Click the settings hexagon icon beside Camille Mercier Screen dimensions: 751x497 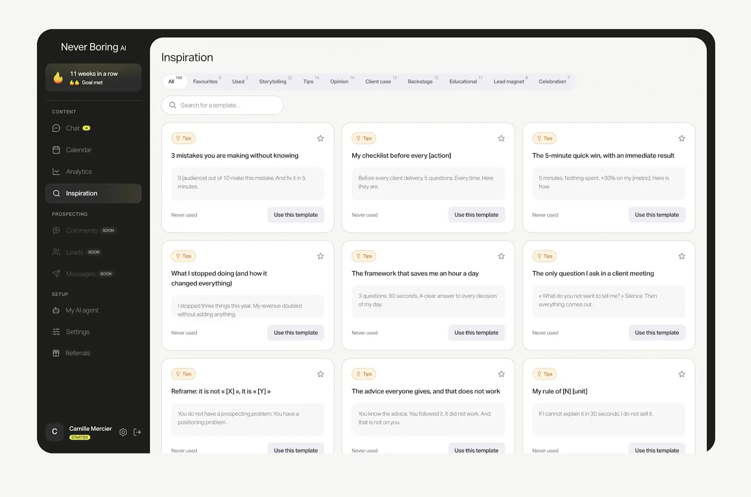coord(123,432)
